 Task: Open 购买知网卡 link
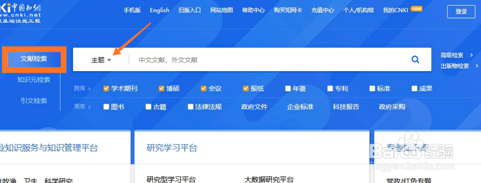pyautogui.click(x=288, y=10)
